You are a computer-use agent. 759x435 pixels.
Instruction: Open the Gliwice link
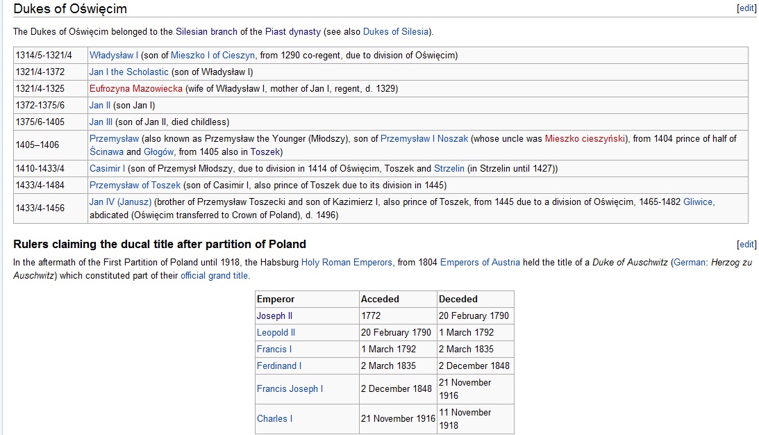pos(699,202)
